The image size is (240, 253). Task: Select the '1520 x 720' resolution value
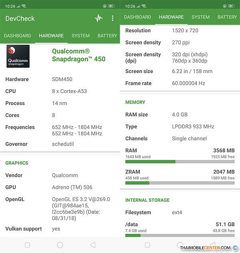coord(185,30)
